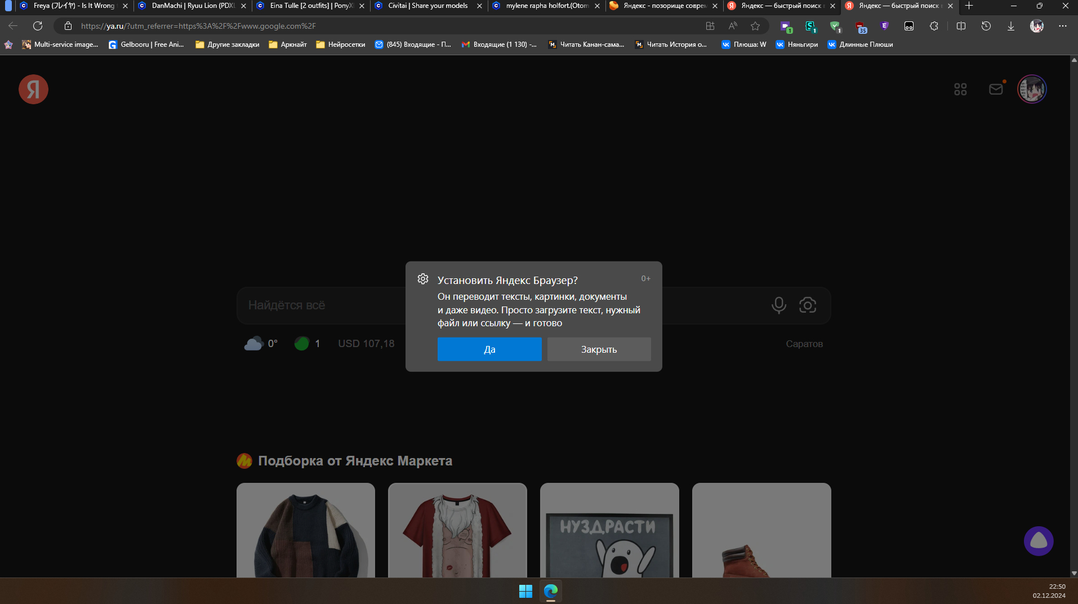
Task: Open the red shield extension with badge 35
Action: [x=861, y=26]
